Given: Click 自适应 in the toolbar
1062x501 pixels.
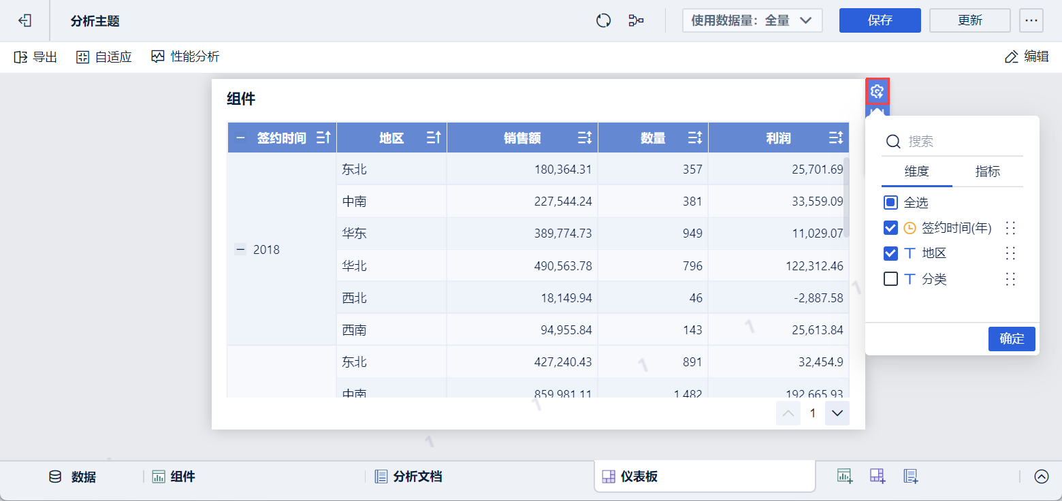Looking at the screenshot, I should 103,56.
